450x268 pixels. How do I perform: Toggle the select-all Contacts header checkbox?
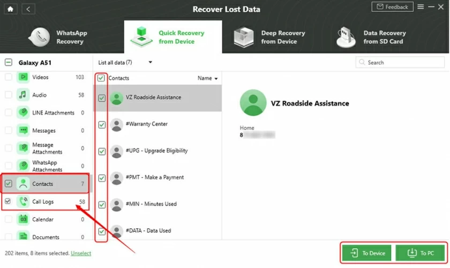point(101,78)
